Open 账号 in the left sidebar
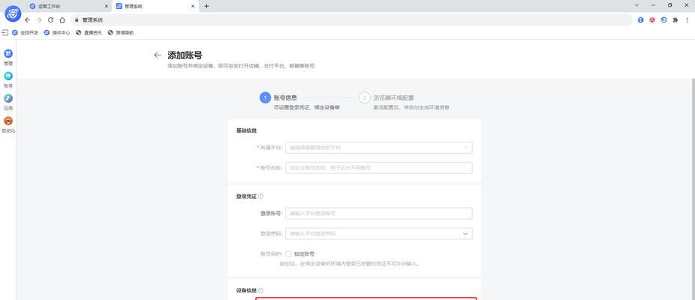This screenshot has width=695, height=300. tap(8, 79)
